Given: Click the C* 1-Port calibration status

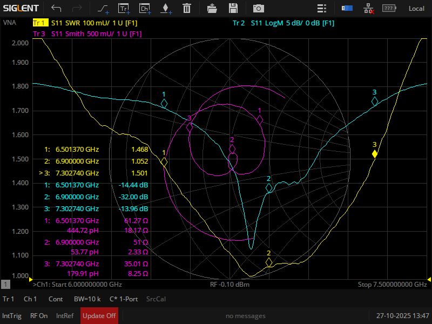Looking at the screenshot, I should [x=124, y=299].
